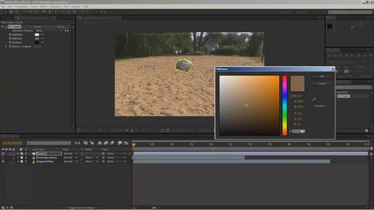Select the Original Plate layer name
The image size is (374, 210).
click(x=45, y=162)
